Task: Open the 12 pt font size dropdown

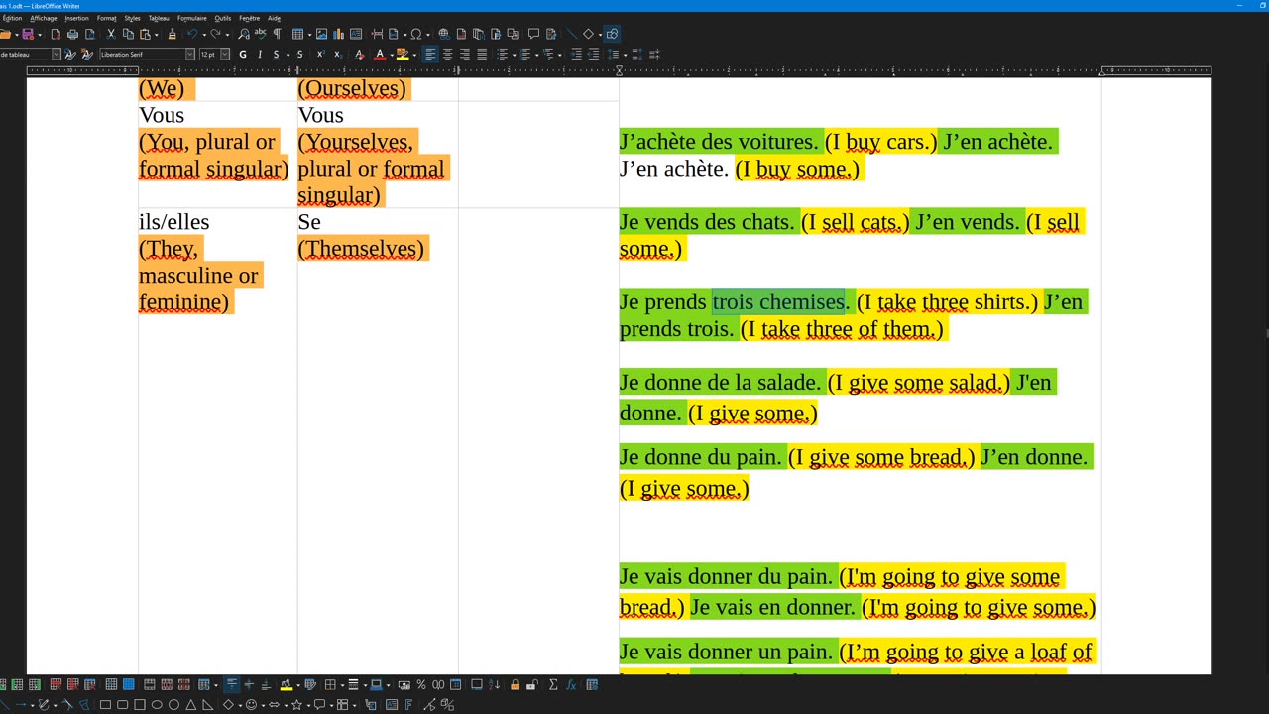Action: pos(225,55)
